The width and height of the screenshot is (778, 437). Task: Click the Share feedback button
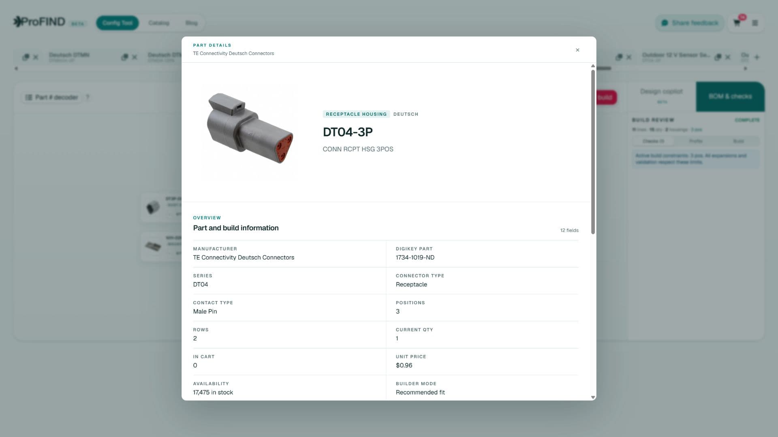(x=690, y=23)
